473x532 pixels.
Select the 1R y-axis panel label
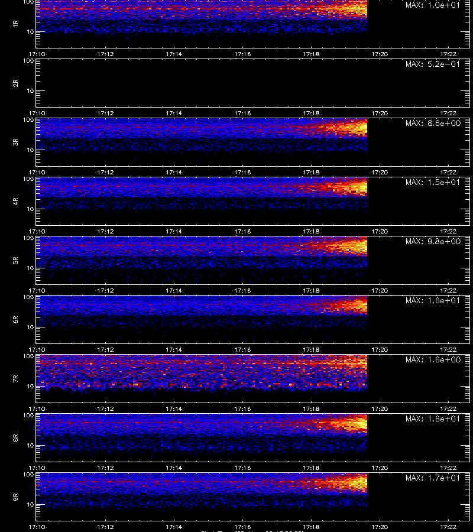click(15, 24)
